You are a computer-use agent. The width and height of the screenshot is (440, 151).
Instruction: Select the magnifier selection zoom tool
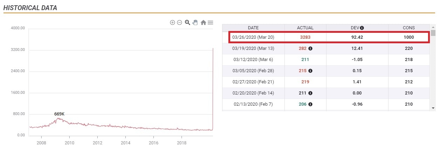[187, 23]
